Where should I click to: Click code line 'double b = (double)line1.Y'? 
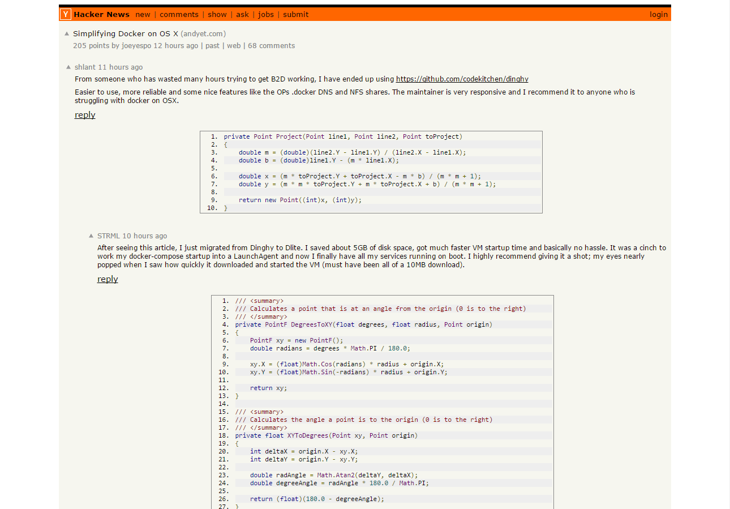319,160
